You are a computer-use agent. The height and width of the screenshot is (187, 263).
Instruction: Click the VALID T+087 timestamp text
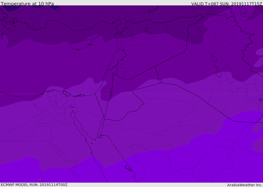click(x=227, y=4)
